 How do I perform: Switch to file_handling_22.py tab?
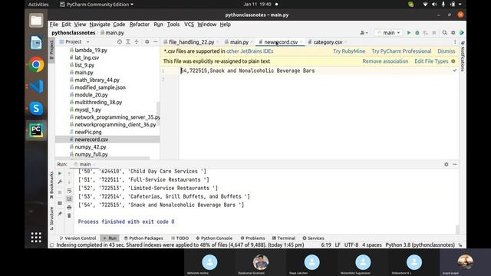point(191,42)
